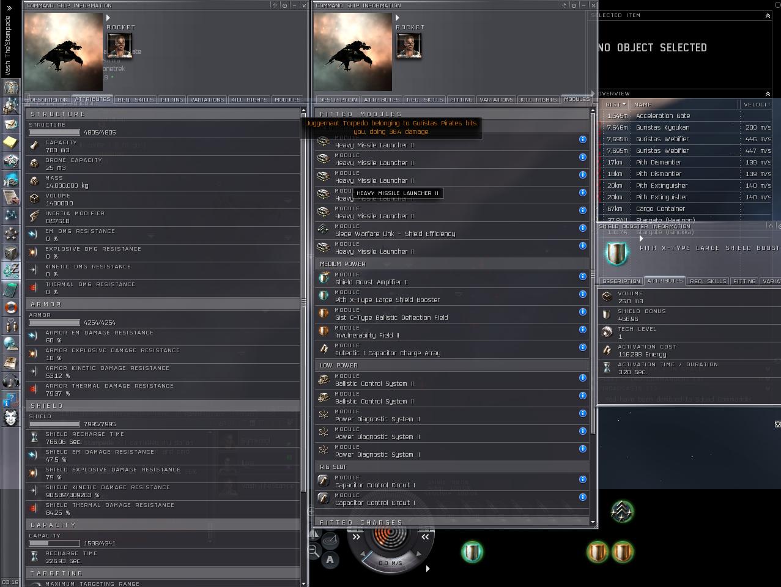This screenshot has width=781, height=587.
Task: Open the Variations tab in the right window
Action: 496,99
